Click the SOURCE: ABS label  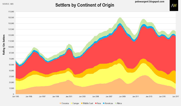pos(8,4)
